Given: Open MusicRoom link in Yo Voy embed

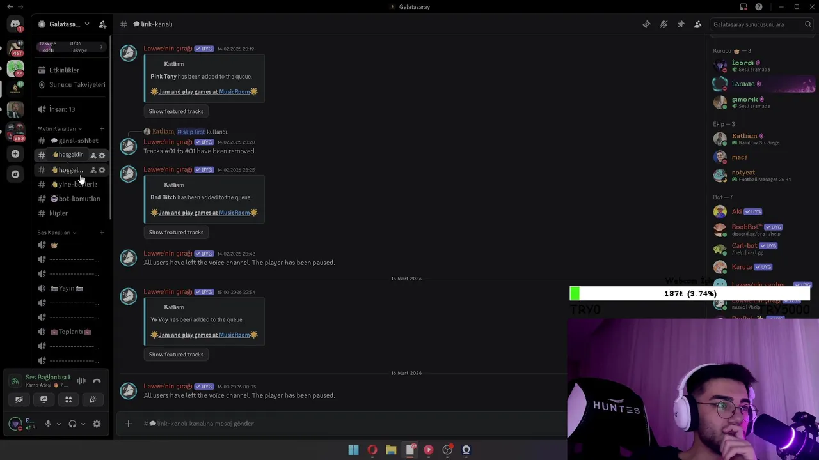Looking at the screenshot, I should pyautogui.click(x=234, y=335).
